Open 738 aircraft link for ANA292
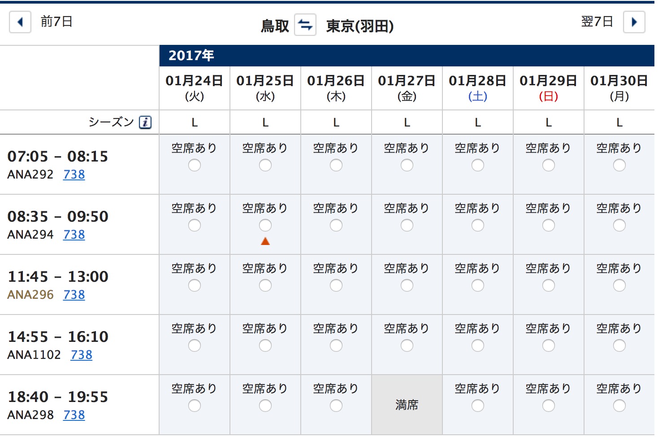Viewport: 658px width, 437px height. 74,175
